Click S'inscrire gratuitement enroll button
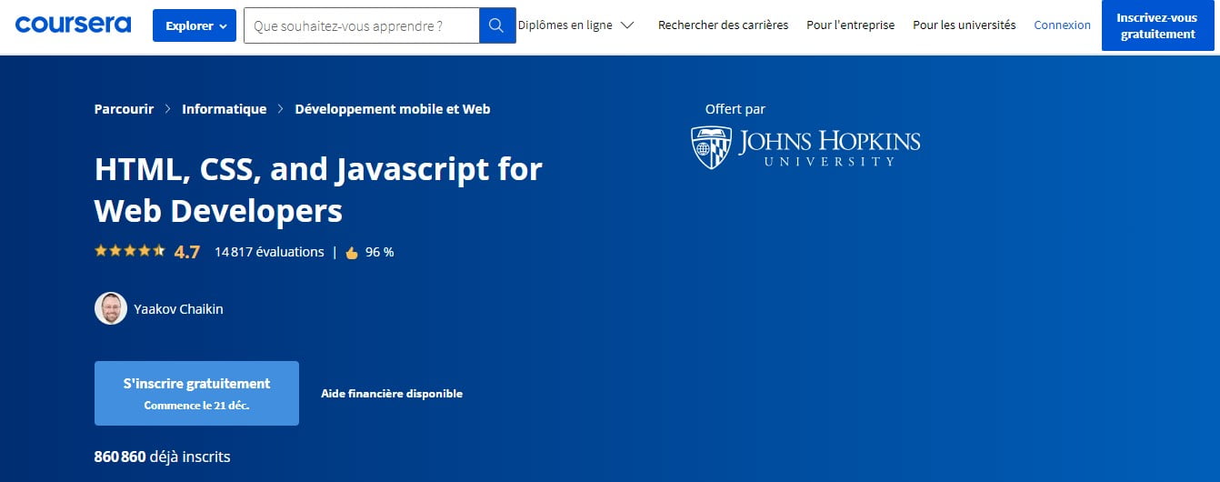This screenshot has height=482, width=1220. pyautogui.click(x=196, y=393)
